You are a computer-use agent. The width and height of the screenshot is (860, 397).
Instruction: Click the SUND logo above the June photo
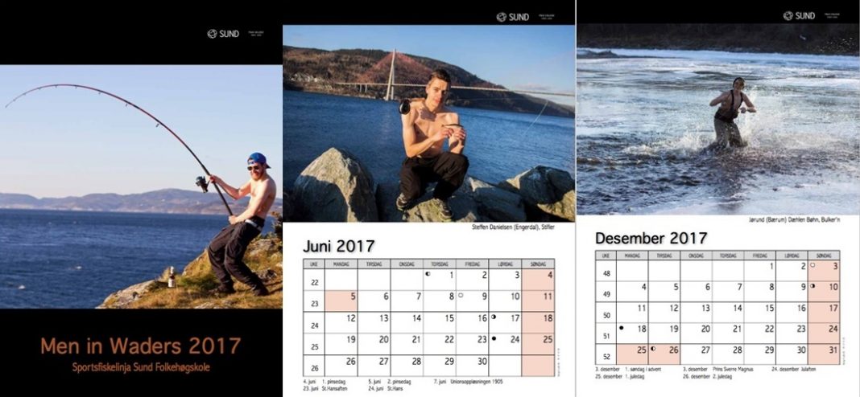tap(513, 17)
